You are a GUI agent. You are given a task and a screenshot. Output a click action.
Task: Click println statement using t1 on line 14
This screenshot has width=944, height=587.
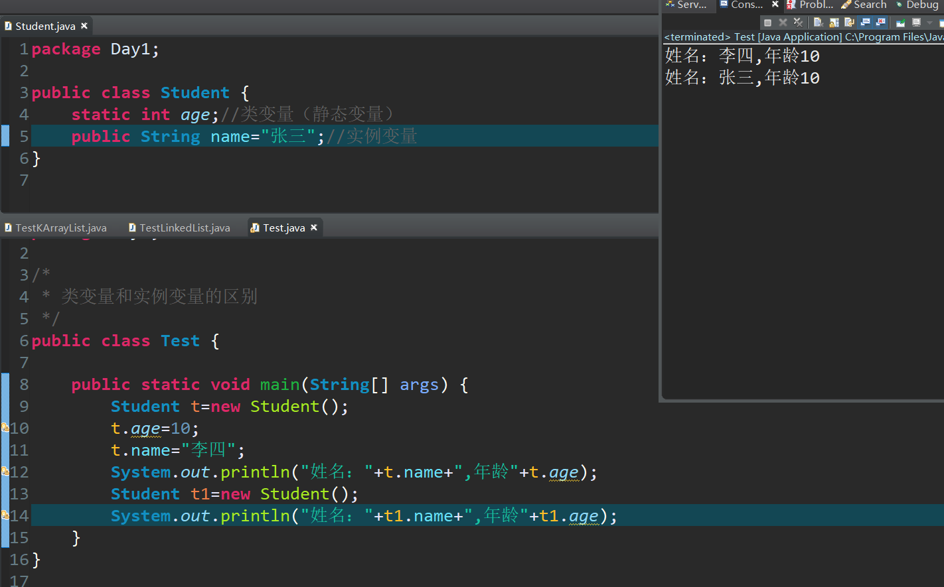click(x=364, y=516)
